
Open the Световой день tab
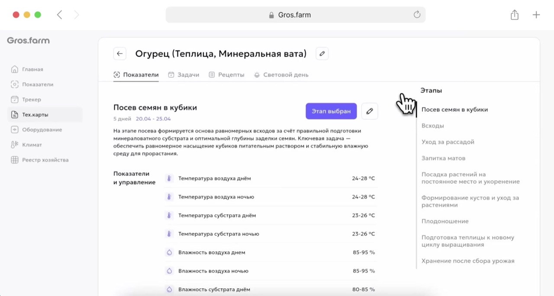[x=281, y=75]
